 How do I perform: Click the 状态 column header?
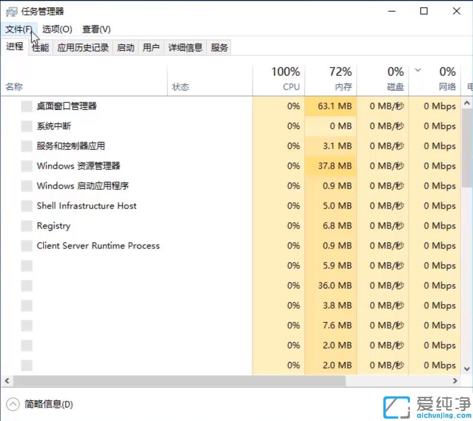click(x=181, y=86)
